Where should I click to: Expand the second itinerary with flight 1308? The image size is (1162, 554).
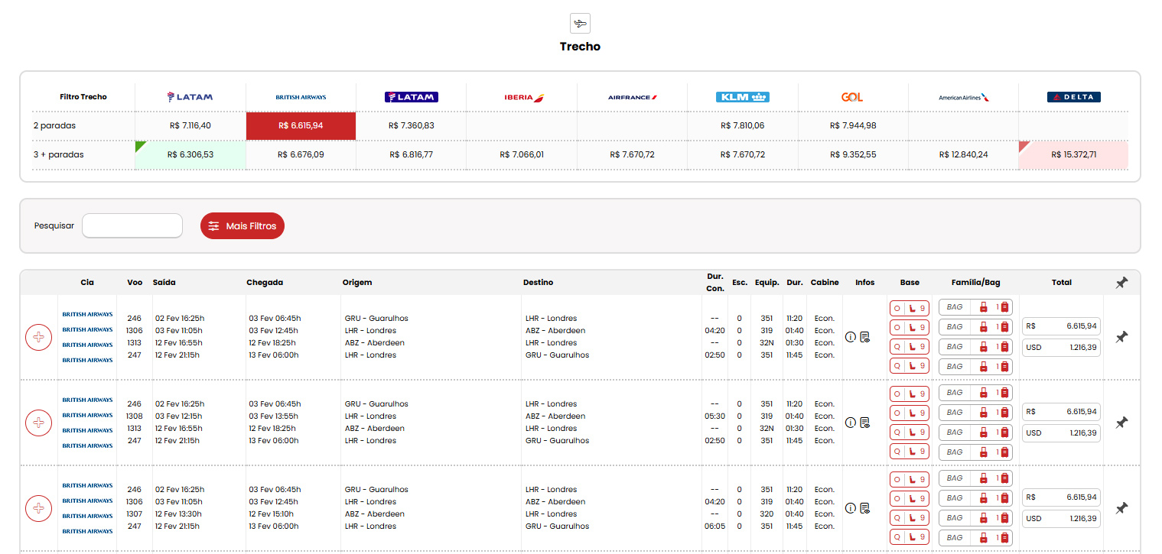point(39,423)
